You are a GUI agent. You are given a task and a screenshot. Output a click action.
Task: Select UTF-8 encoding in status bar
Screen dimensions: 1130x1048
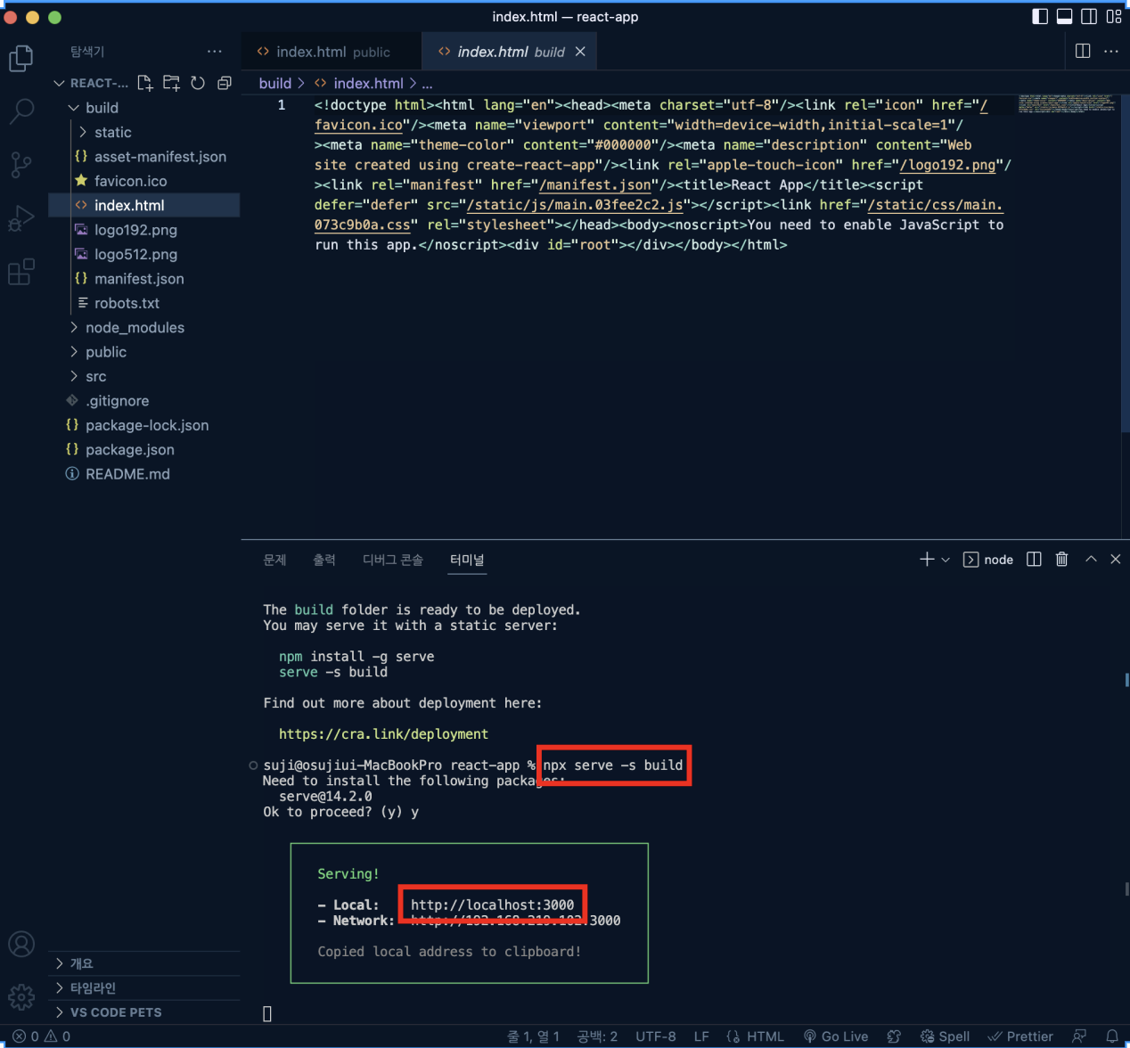click(x=655, y=1036)
